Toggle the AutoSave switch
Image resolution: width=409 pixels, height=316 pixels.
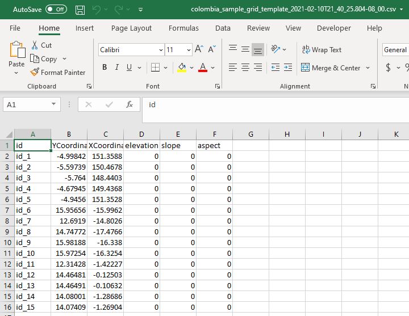[x=56, y=10]
